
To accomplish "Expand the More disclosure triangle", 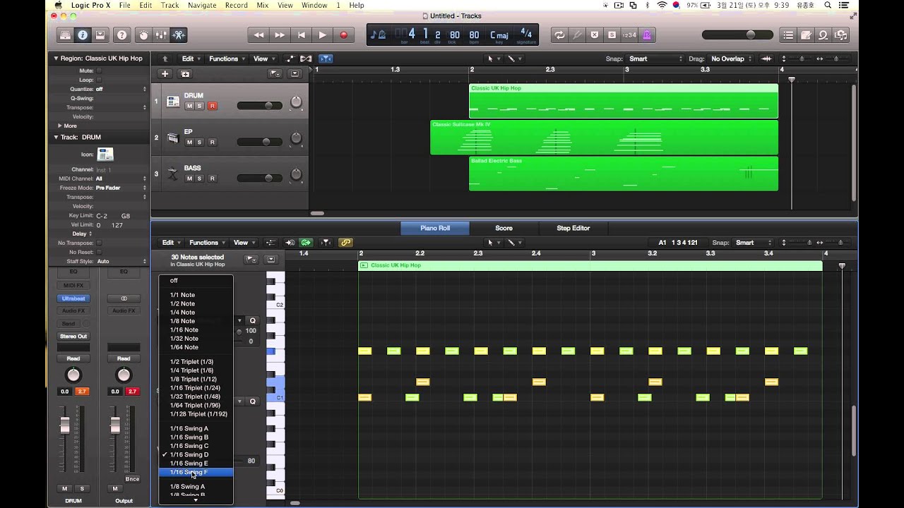I will pyautogui.click(x=59, y=126).
